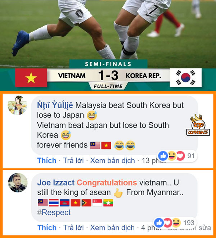
Task: Click the South Korea flag in the scoreboard
Action: coord(186,78)
